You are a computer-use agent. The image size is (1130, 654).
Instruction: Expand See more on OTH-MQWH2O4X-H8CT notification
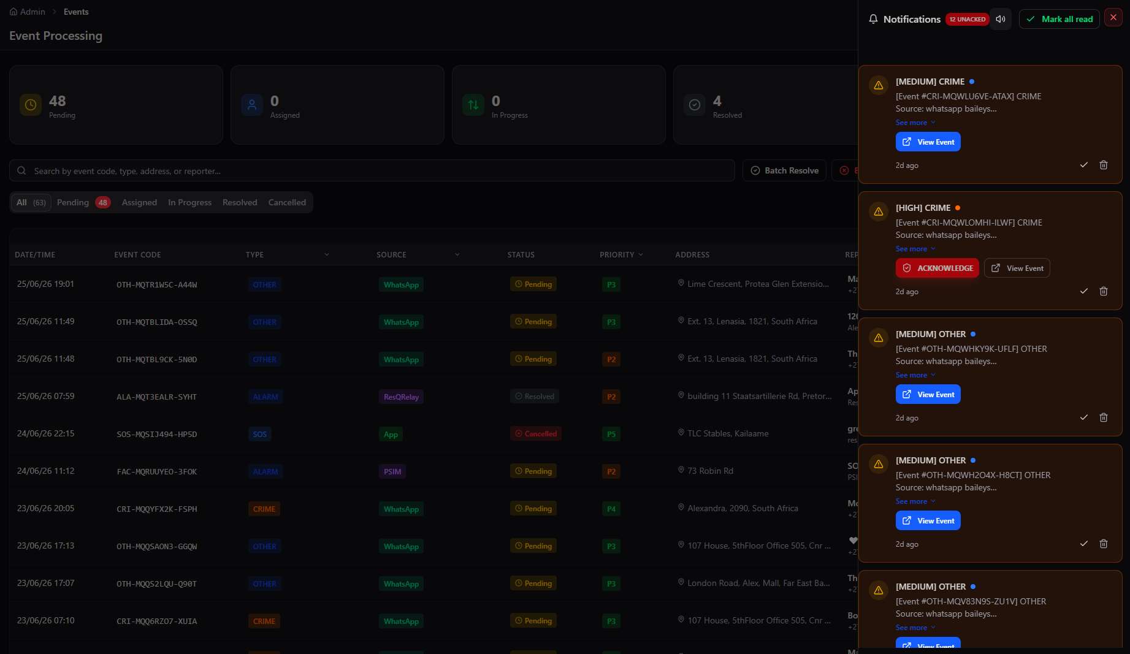coord(915,501)
